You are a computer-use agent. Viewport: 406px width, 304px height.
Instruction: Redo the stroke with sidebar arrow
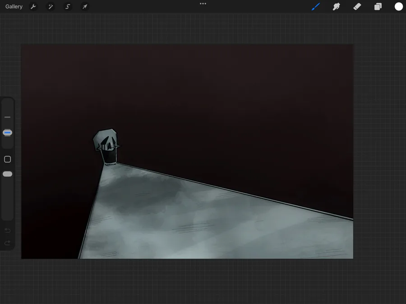(x=8, y=243)
